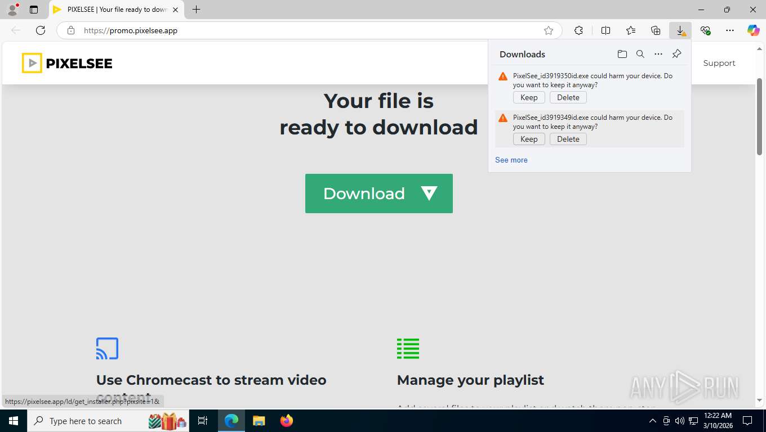
Task: Click the PIXELSEE logo
Action: [x=67, y=63]
